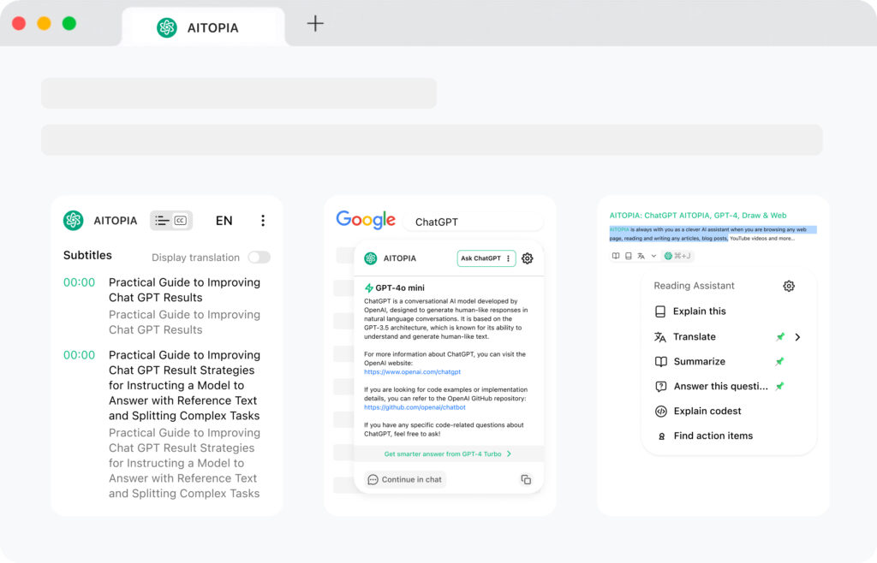Select the AITOPIA browser tab

click(203, 27)
